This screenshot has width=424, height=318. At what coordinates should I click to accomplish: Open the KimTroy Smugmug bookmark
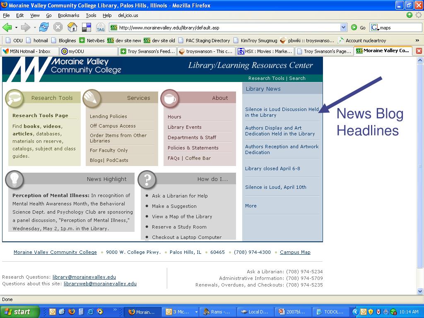(255, 40)
